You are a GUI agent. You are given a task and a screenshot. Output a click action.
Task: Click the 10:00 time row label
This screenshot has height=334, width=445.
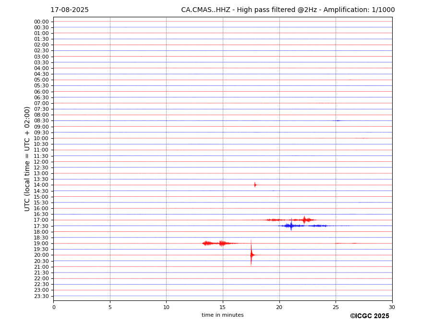click(x=41, y=139)
